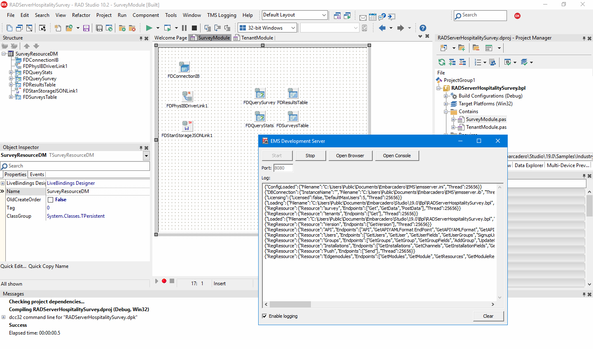Screen dimensions: 593x349
Task: Click the Remove file from project icon
Action: pos(132,28)
